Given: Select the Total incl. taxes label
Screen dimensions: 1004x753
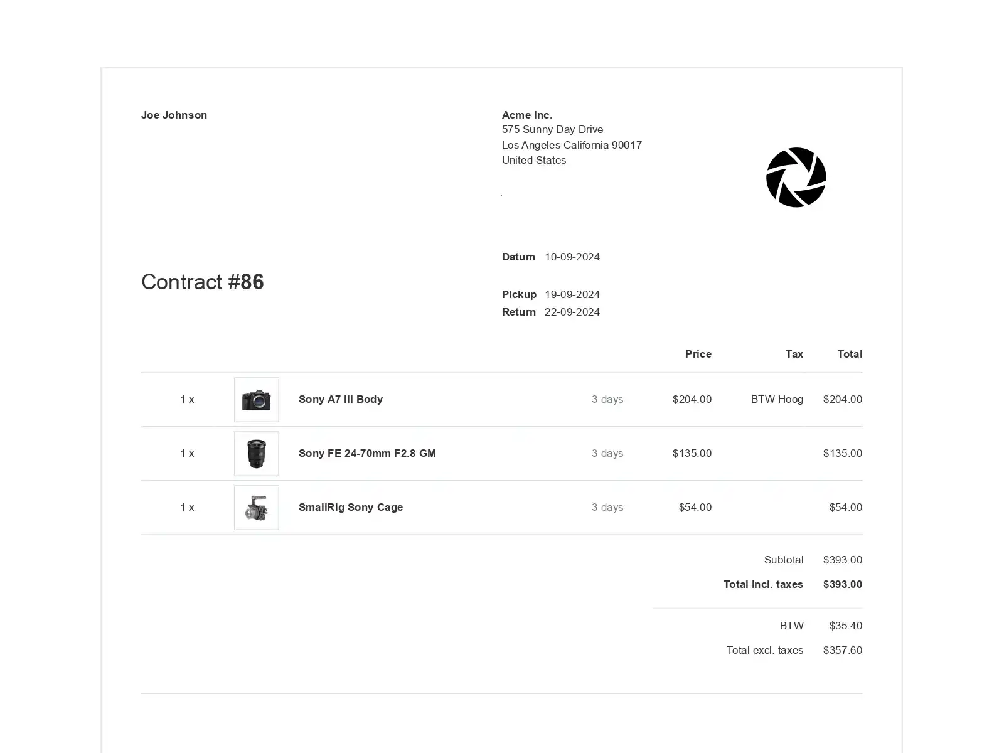Looking at the screenshot, I should [x=762, y=584].
